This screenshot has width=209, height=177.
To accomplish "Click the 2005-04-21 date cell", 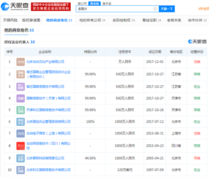I will 155,158.
